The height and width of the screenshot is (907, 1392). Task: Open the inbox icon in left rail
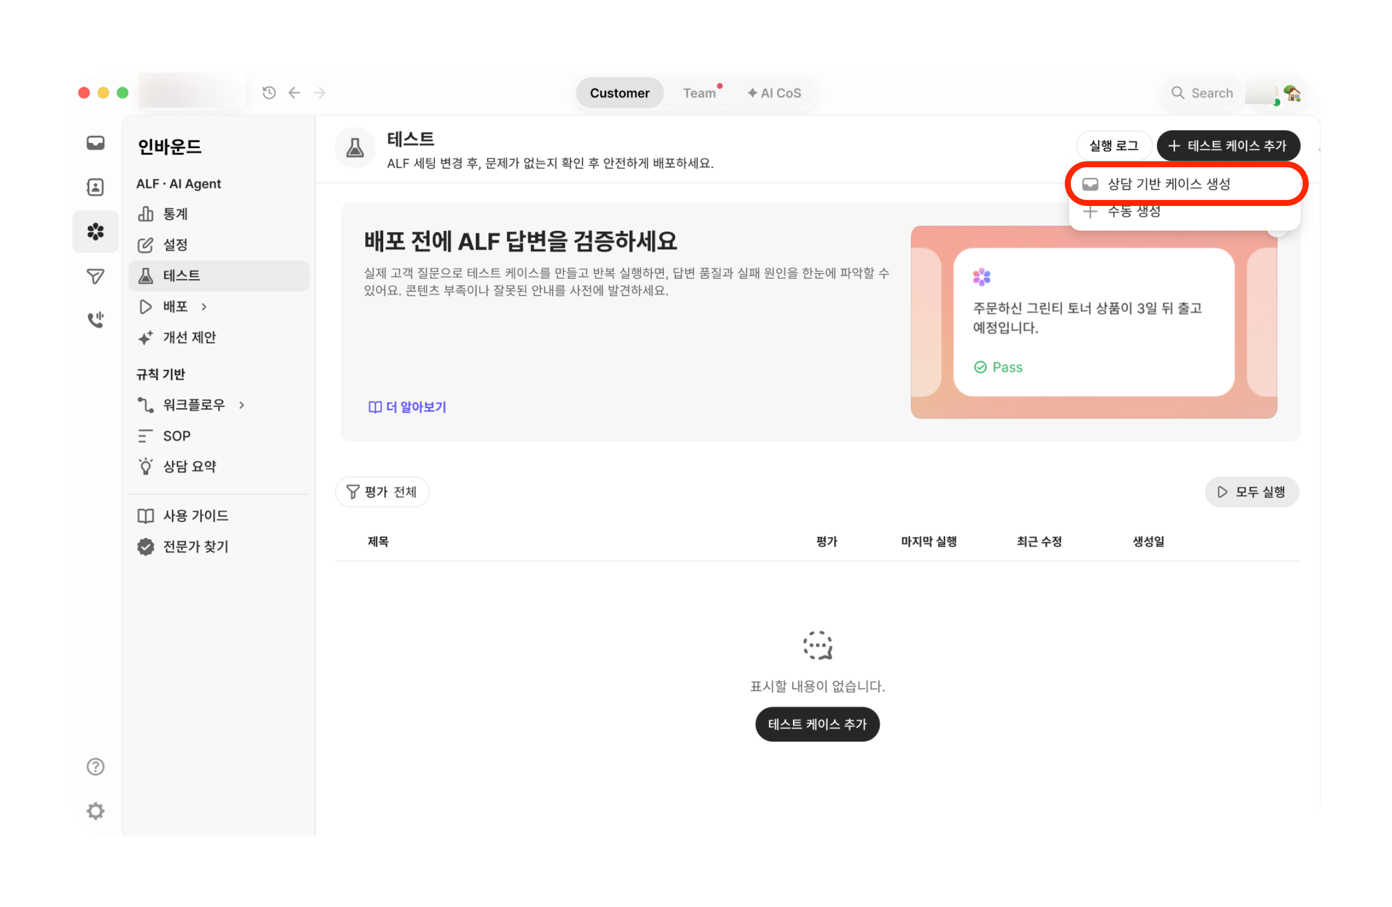point(95,143)
